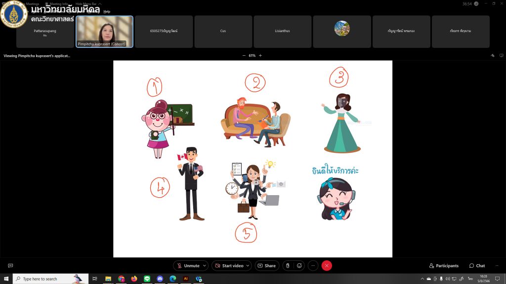506x284 pixels.
Task: Open audio options arrow beside Unmute
Action: pyautogui.click(x=205, y=266)
